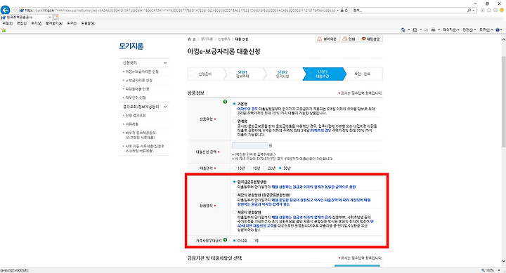
Task: Select 아니오 for 가족사랑우대금리
Action: point(234,241)
